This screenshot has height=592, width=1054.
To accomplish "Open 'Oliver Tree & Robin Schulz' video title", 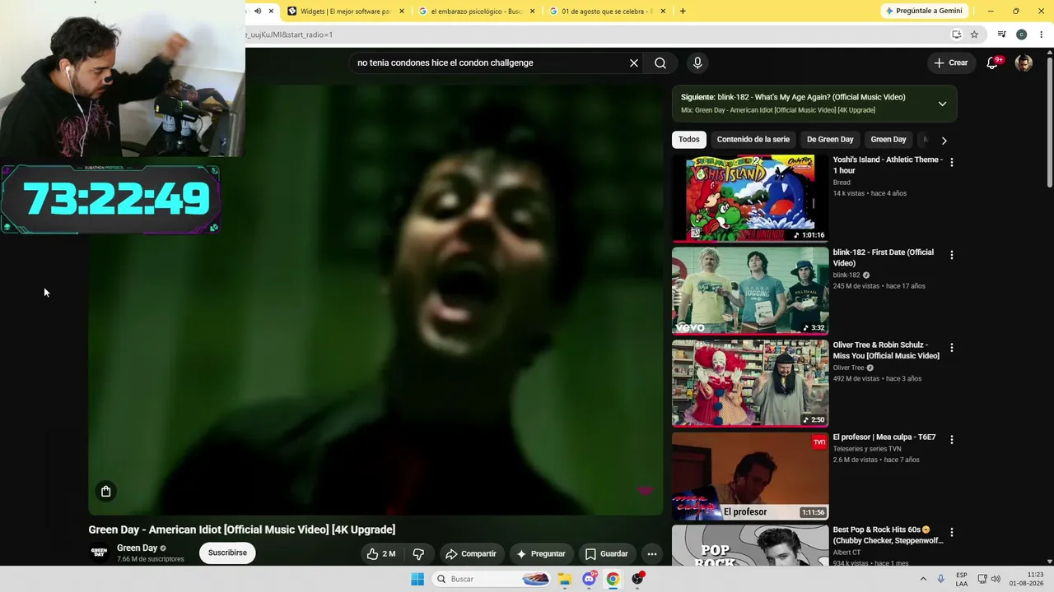I will click(886, 350).
